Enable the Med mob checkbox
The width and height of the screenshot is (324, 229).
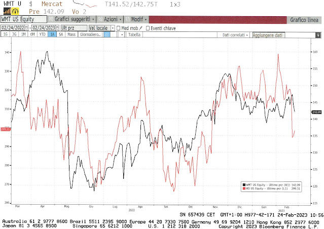point(119,28)
